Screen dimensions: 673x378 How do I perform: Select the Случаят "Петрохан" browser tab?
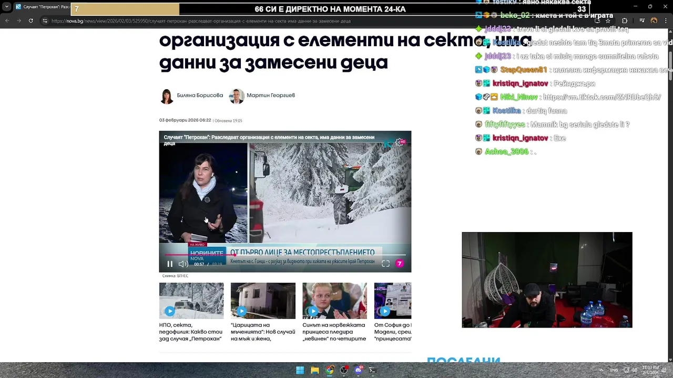[41, 7]
